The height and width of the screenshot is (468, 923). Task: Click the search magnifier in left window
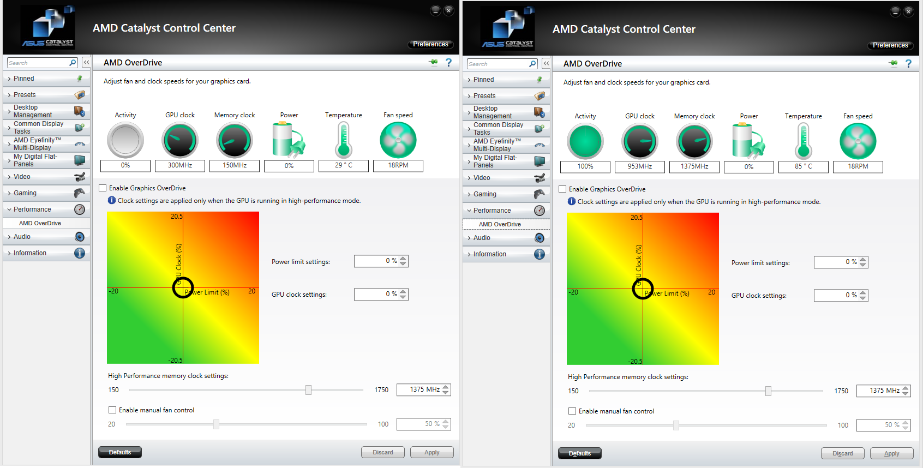click(x=73, y=63)
